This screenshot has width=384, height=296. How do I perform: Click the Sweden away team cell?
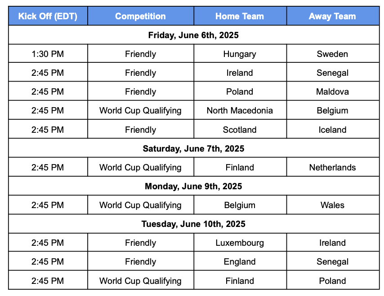click(x=333, y=54)
